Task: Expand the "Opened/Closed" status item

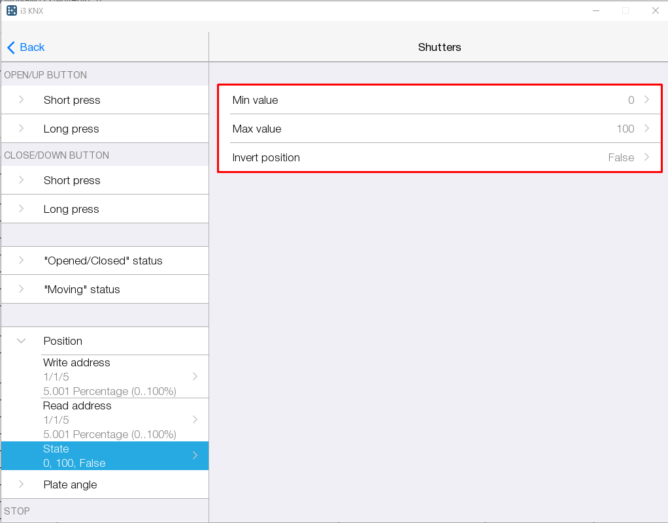Action: pyautogui.click(x=103, y=261)
